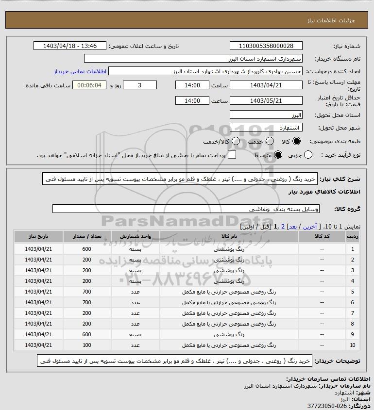This screenshot has height=410, width=374.
Task: Click the fax number 37723050-026
Action: (x=327, y=406)
